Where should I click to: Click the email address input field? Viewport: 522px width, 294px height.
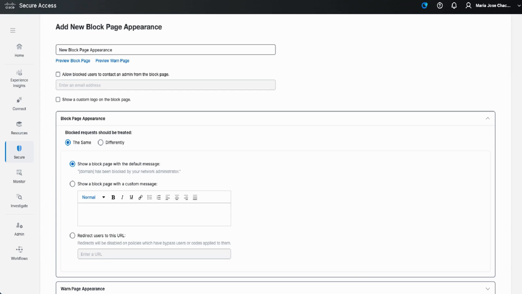coord(166,85)
